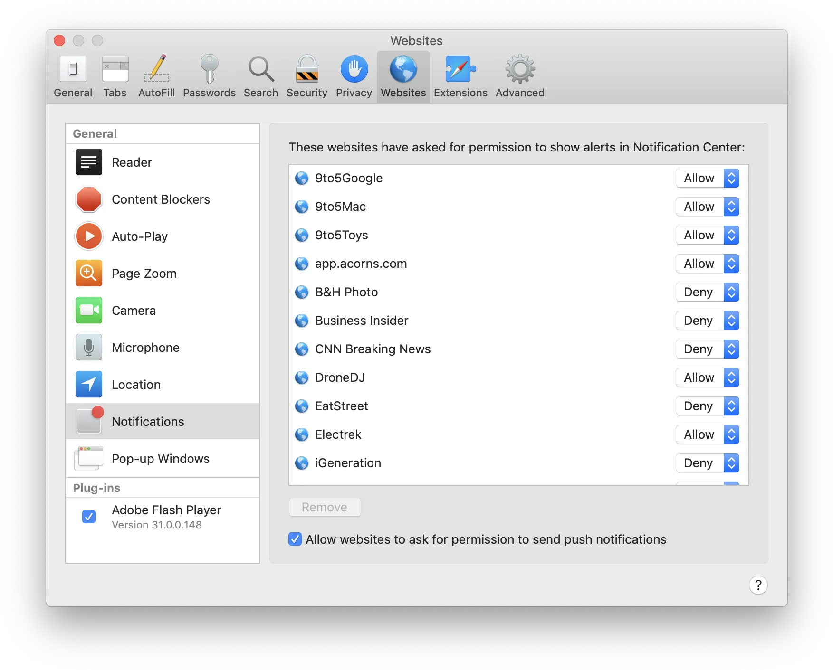Open the Extensions preferences pane
Viewport: 833px width, 670px height.
tap(460, 76)
